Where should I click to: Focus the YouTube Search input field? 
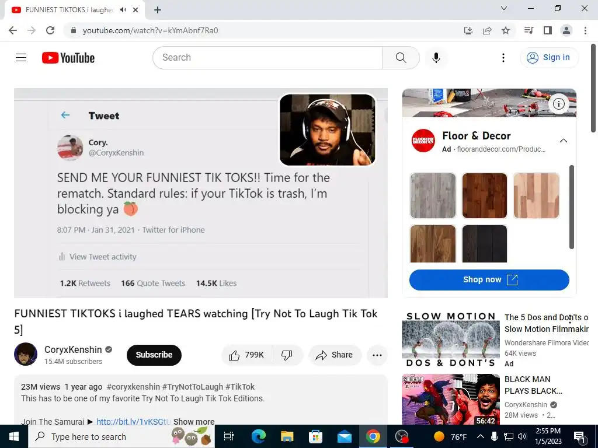(267, 58)
